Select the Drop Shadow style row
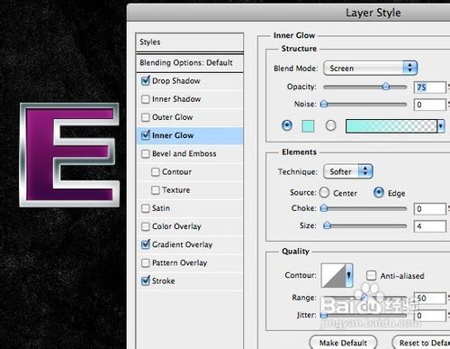The width and height of the screenshot is (450, 349). [190, 81]
